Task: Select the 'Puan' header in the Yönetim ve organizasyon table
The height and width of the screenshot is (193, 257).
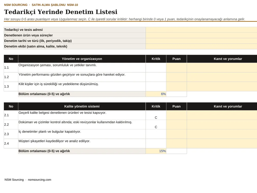Action: click(x=177, y=59)
